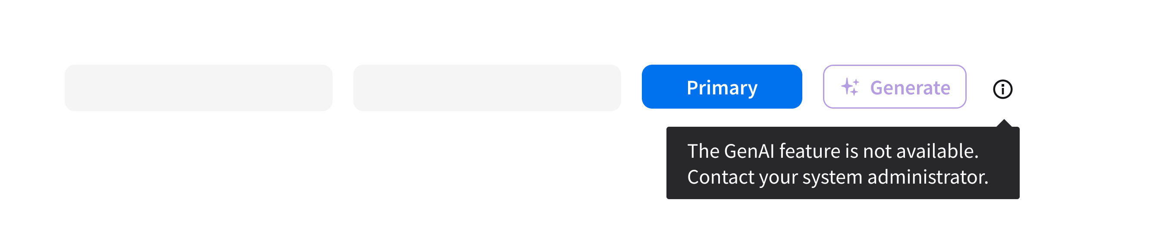Image resolution: width=1175 pixels, height=247 pixels.
Task: Click "The GenAI feature is not available." text
Action: tap(833, 151)
